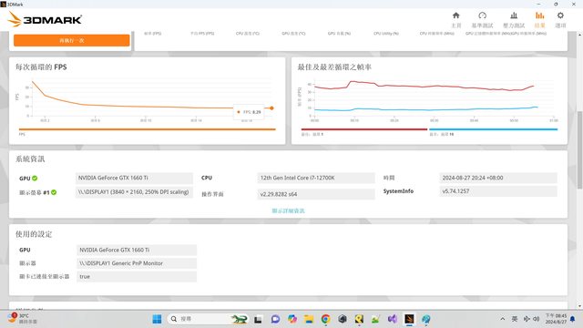Click the vertical scrollbar up arrow
583x328 pixels.
tap(579, 35)
